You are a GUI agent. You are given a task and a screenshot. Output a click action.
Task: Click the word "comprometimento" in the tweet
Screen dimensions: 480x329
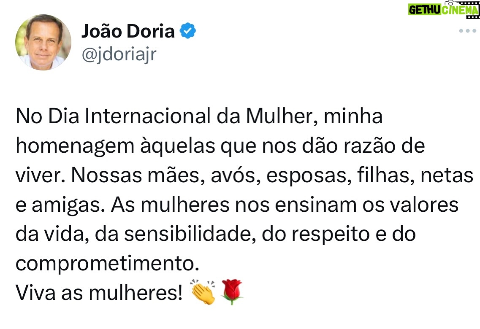click(x=107, y=264)
